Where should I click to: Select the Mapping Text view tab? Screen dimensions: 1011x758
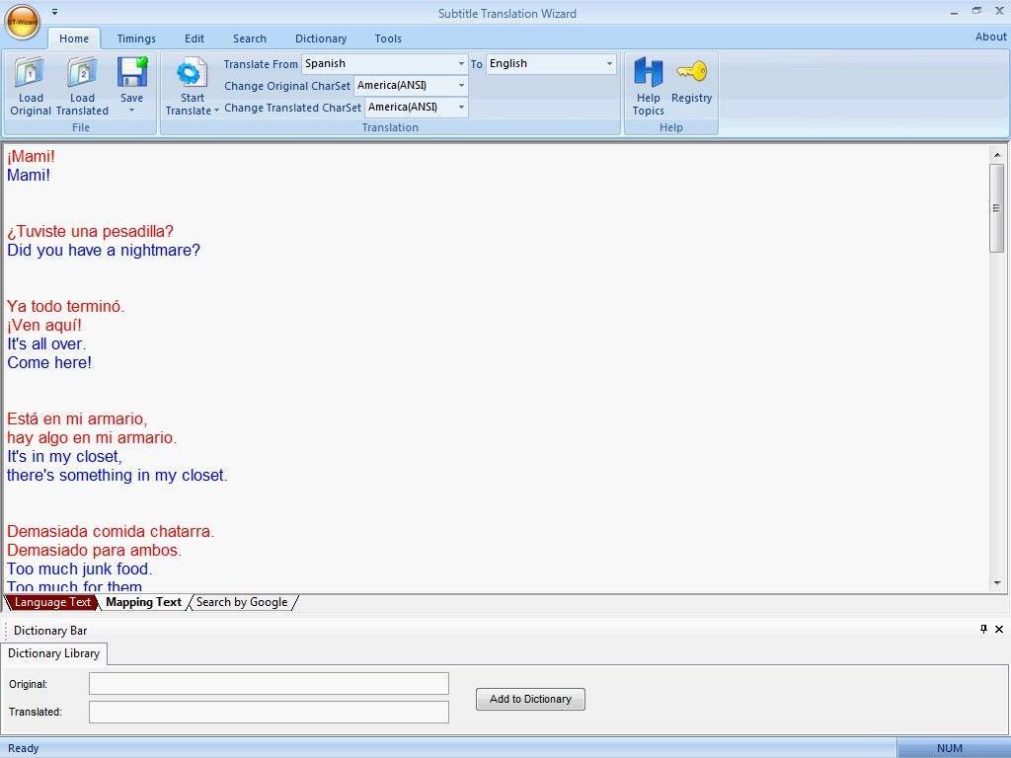tap(143, 602)
